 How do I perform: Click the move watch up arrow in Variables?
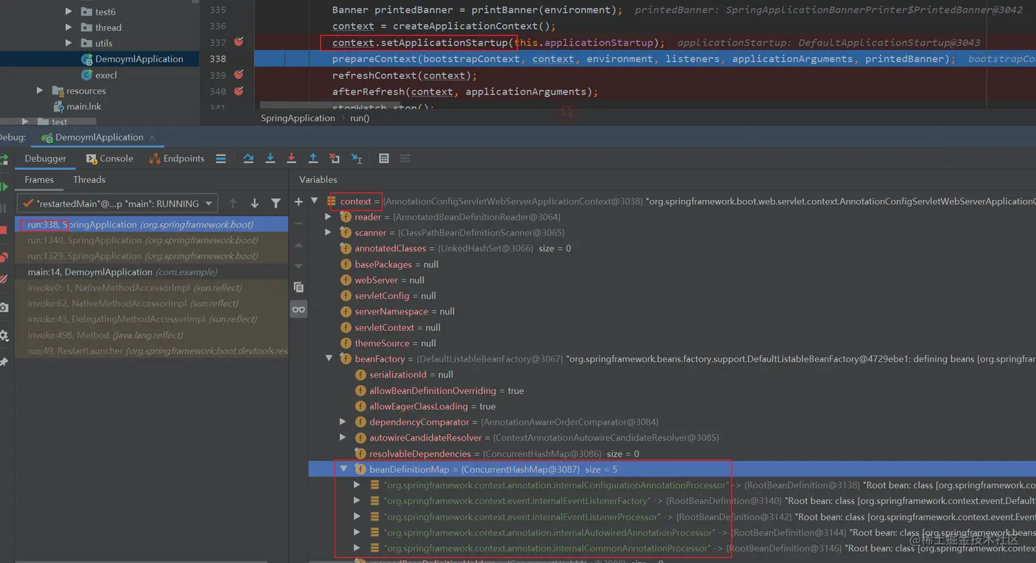298,245
